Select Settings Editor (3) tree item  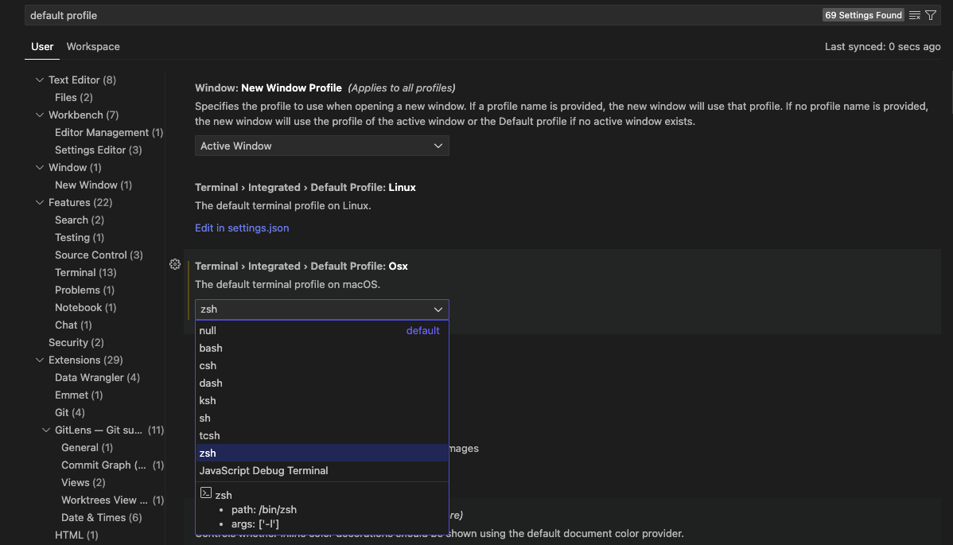point(99,150)
